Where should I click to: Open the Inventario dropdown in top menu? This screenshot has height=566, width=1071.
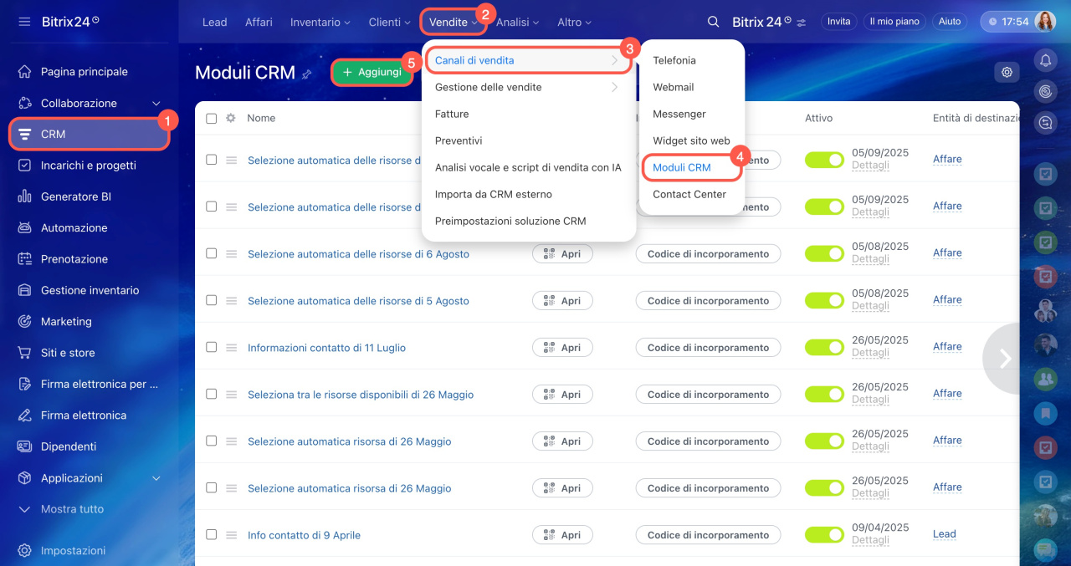tap(320, 23)
